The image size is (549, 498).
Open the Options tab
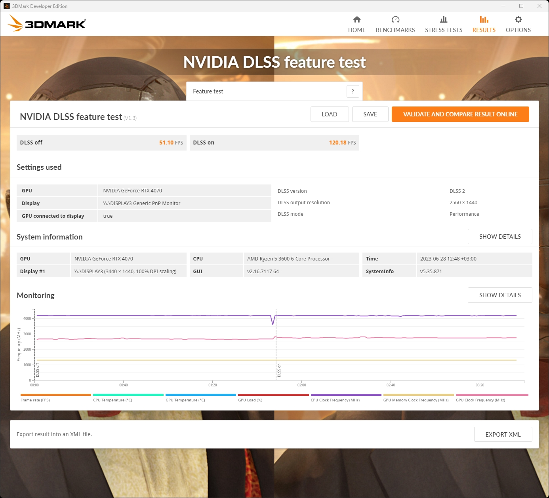tap(518, 24)
